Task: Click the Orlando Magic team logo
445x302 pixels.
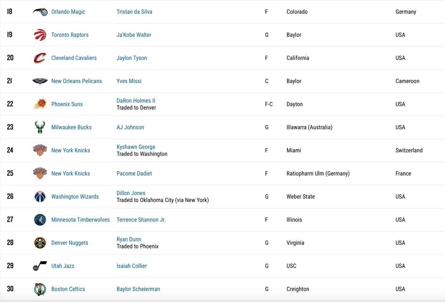Action: coord(40,12)
